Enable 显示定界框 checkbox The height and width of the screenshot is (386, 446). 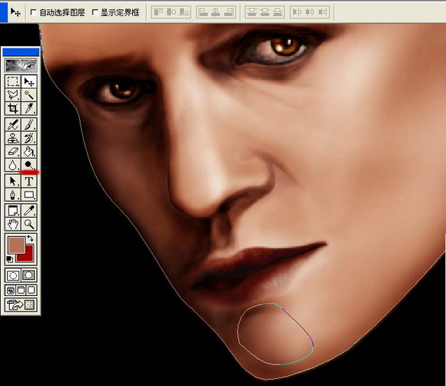pyautogui.click(x=95, y=12)
